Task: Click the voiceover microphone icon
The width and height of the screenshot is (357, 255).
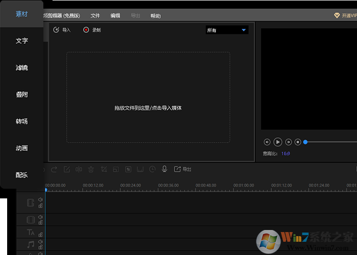Action: 164,169
